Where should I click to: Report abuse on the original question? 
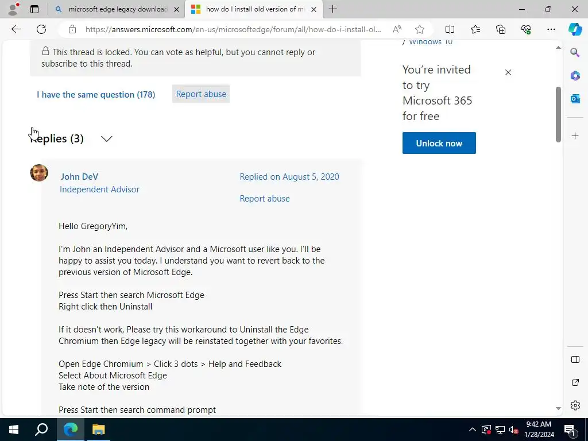(201, 94)
